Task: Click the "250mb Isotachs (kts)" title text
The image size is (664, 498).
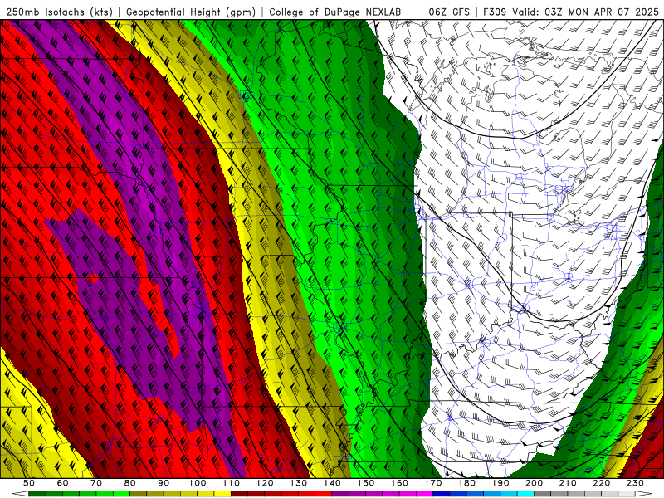Action: click(60, 12)
